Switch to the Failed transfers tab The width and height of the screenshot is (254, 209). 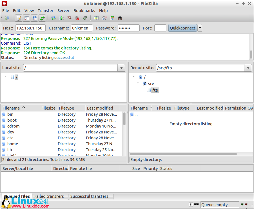tap(50, 196)
